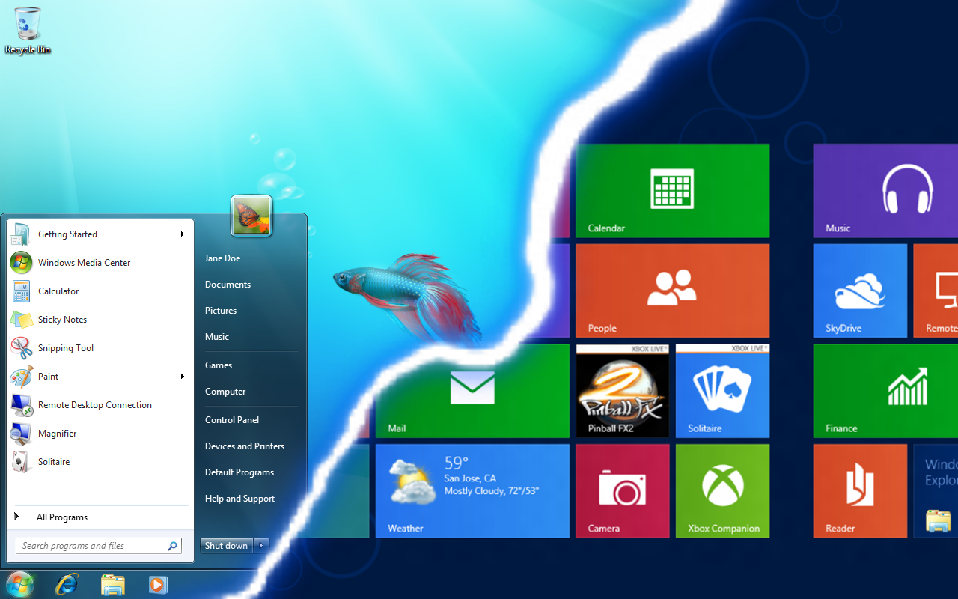Click the Search programs and files field

point(99,546)
